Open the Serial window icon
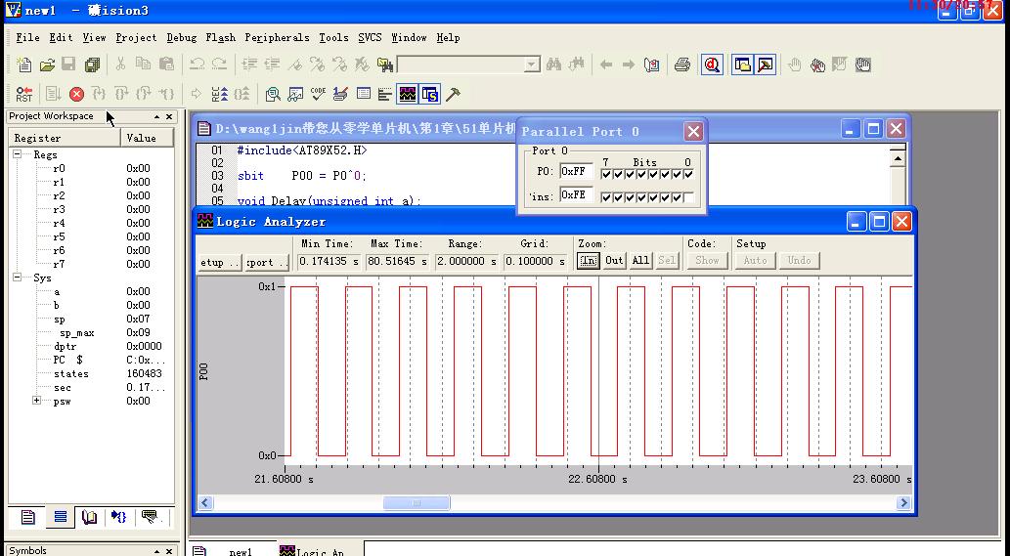This screenshot has width=1010, height=556. 340,94
